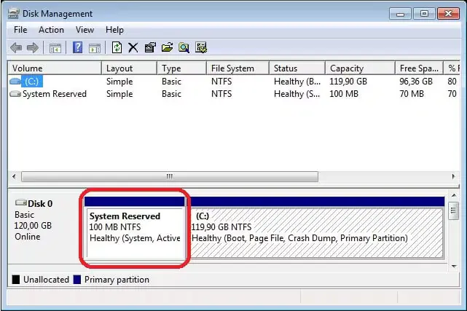The image size is (467, 311).
Task: Sort by Free Space column header
Action: coord(420,68)
